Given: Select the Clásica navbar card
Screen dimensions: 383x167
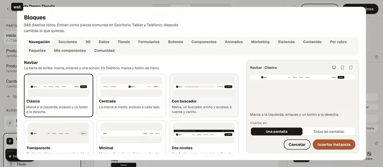Looking at the screenshot, I should 59,95.
